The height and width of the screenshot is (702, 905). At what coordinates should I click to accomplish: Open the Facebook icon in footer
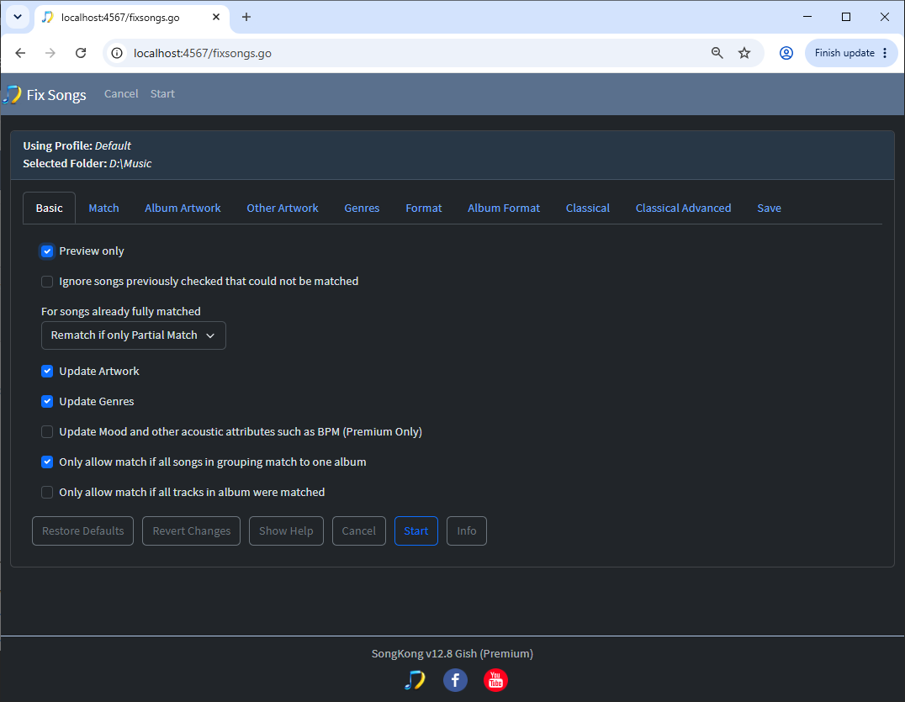point(455,680)
